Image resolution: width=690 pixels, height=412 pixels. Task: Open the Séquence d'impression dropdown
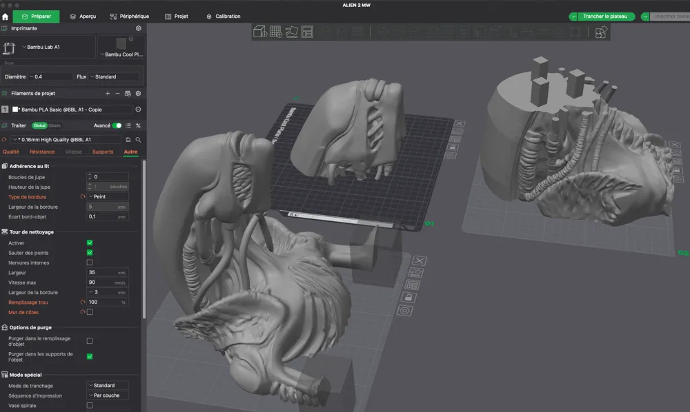pos(108,395)
